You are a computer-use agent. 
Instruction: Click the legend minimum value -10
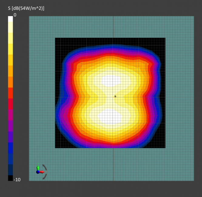[17, 180]
